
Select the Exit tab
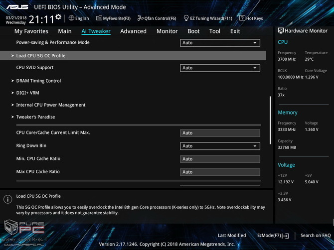(235, 31)
